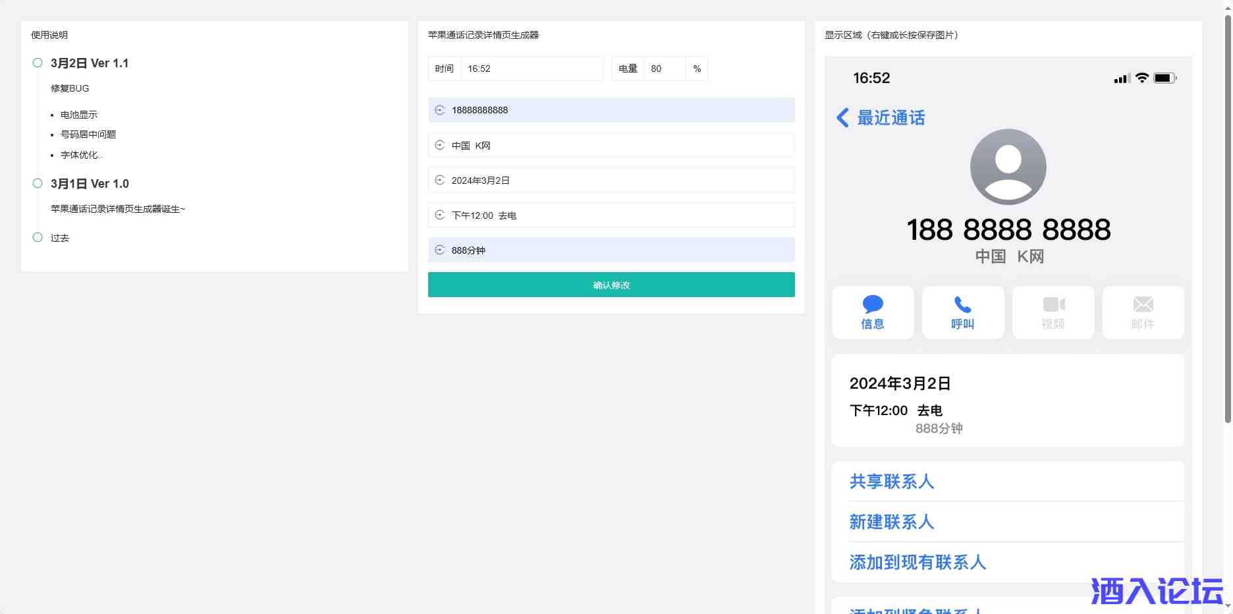Choose 新建联系人 in the preview

891,522
